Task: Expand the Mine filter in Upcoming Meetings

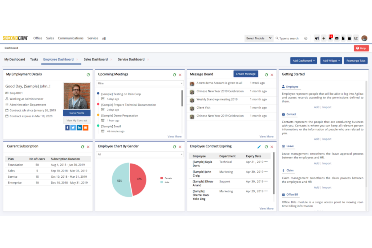Action: (140, 83)
